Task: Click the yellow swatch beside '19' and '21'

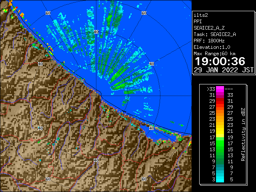Action: pyautogui.click(x=220, y=131)
